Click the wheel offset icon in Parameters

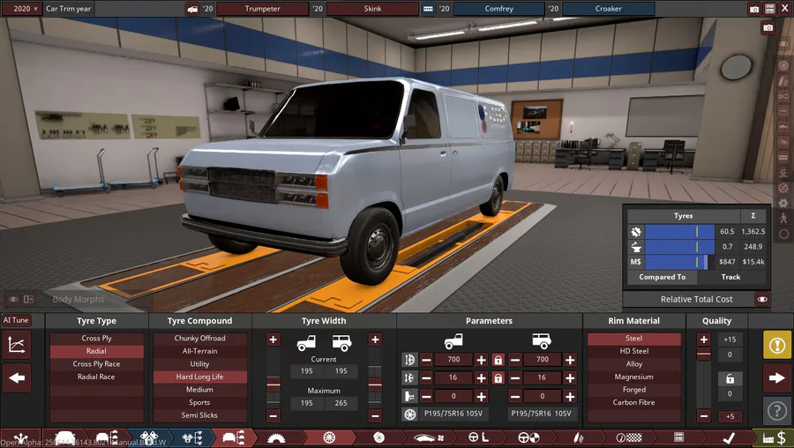coord(409,396)
